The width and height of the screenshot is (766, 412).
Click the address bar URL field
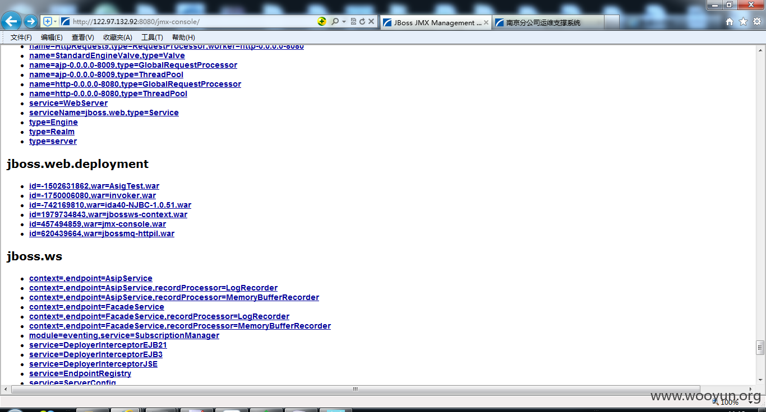point(191,22)
